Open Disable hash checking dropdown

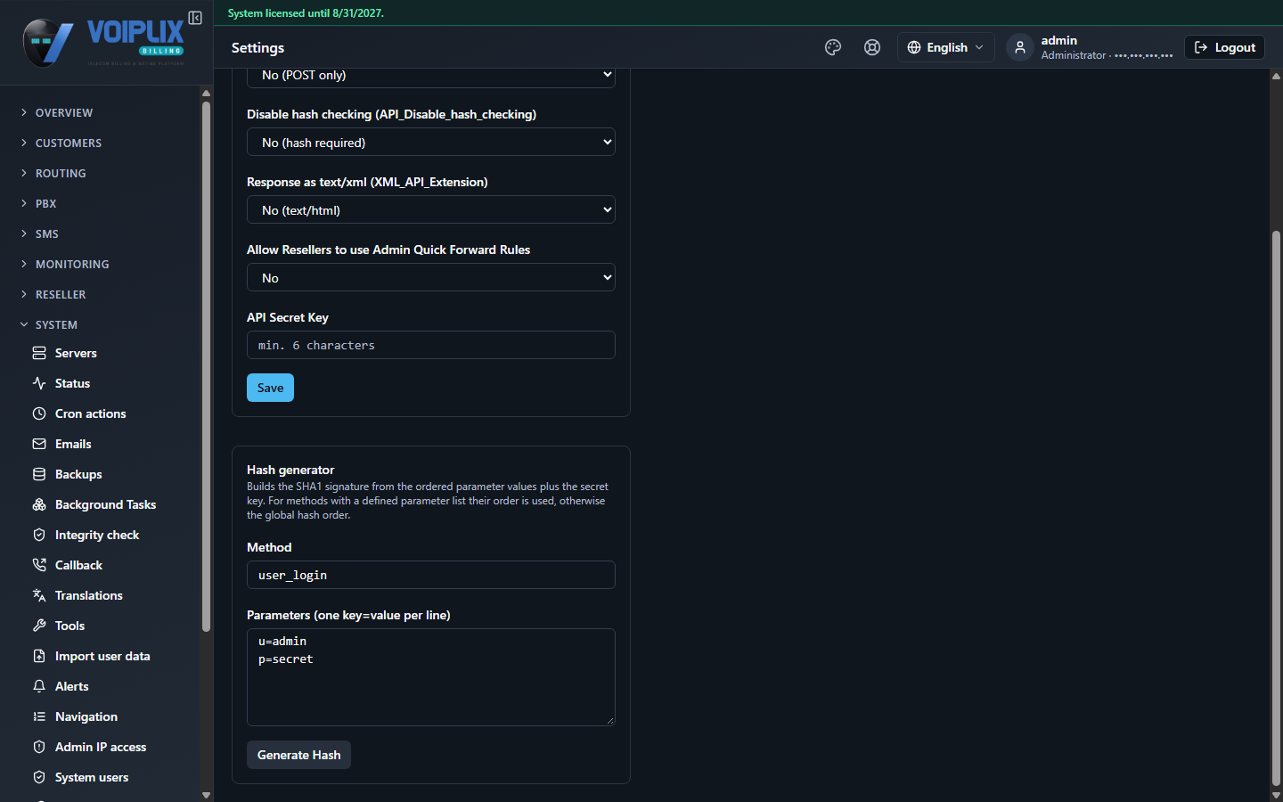pos(431,142)
